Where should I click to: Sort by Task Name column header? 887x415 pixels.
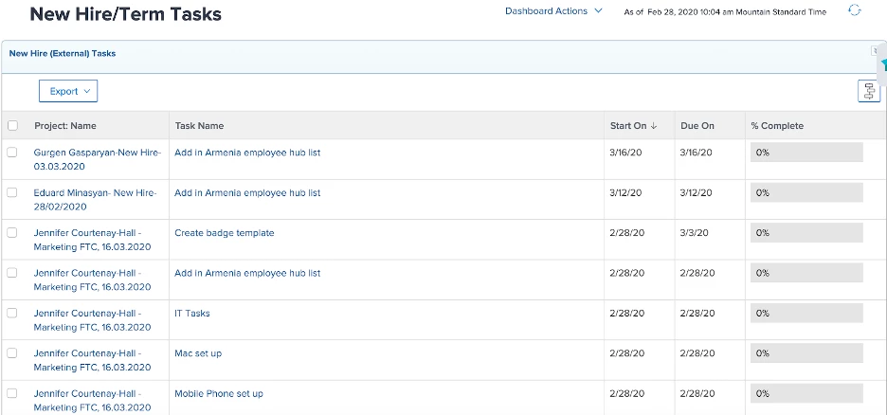pyautogui.click(x=199, y=125)
